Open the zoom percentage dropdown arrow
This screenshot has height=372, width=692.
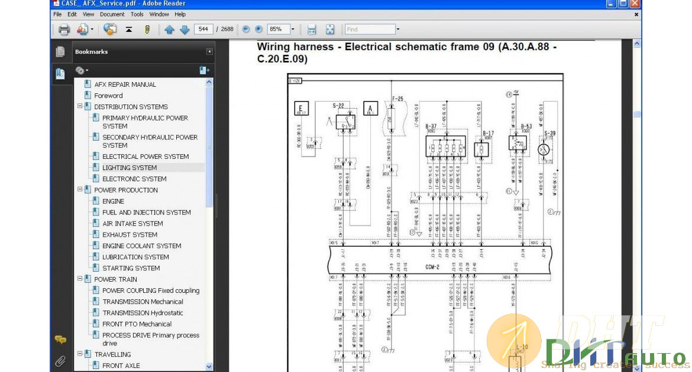(293, 30)
